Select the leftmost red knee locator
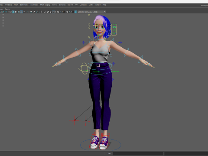This screenshot has height=156, width=208. (75, 120)
